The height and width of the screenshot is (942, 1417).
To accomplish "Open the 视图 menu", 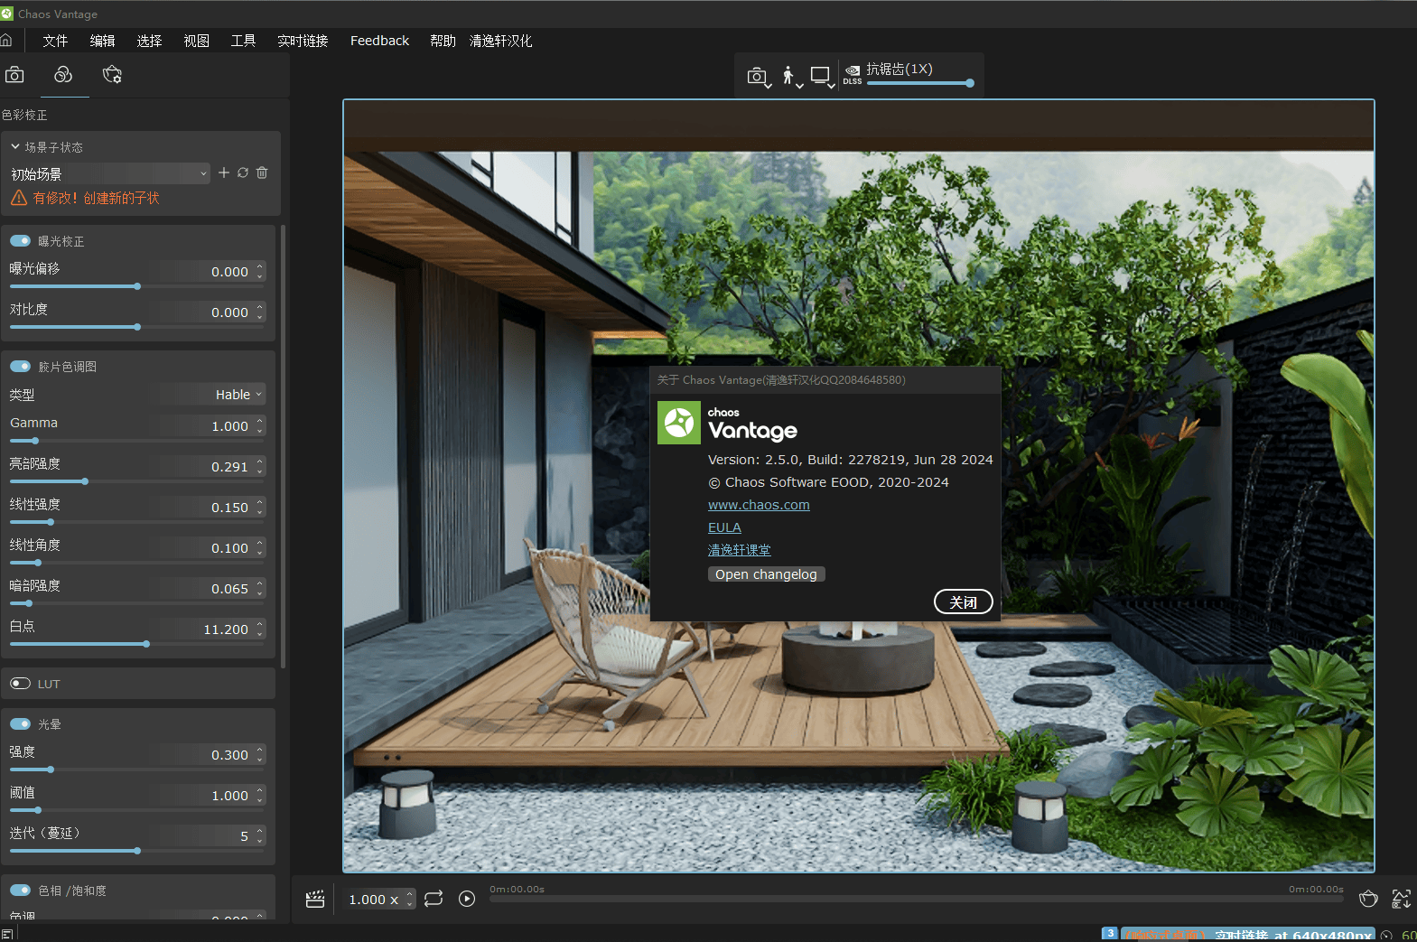I will pos(196,41).
